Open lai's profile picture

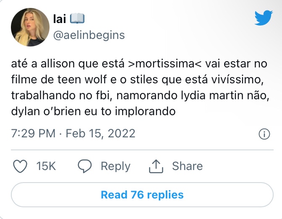[30, 27]
